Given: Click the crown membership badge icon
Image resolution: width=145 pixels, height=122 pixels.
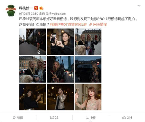Looking at the screenshot, I should tap(41, 8).
